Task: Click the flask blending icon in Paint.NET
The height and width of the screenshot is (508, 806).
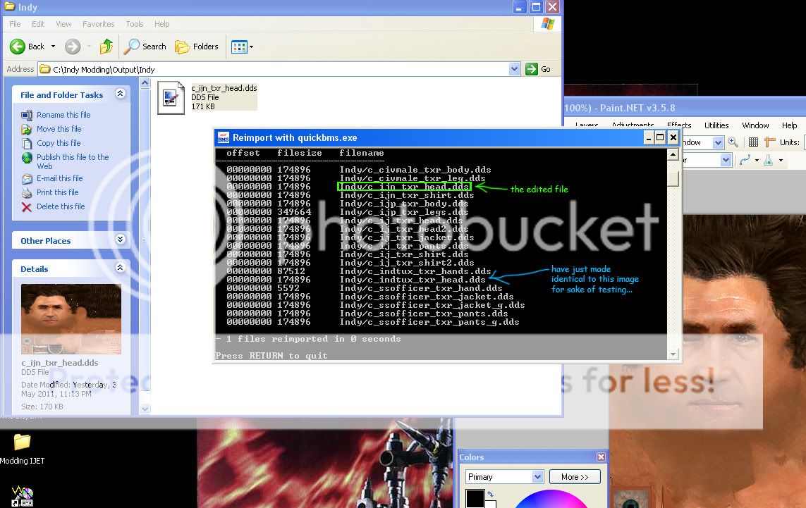Action: [x=769, y=160]
